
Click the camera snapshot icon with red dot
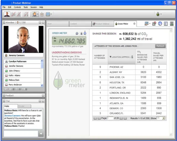coord(154,24)
